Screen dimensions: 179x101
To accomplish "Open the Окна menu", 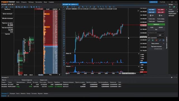I will [45, 2].
